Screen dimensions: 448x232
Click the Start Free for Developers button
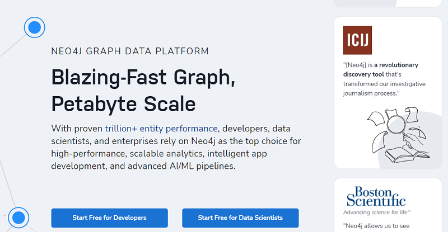pyautogui.click(x=109, y=217)
